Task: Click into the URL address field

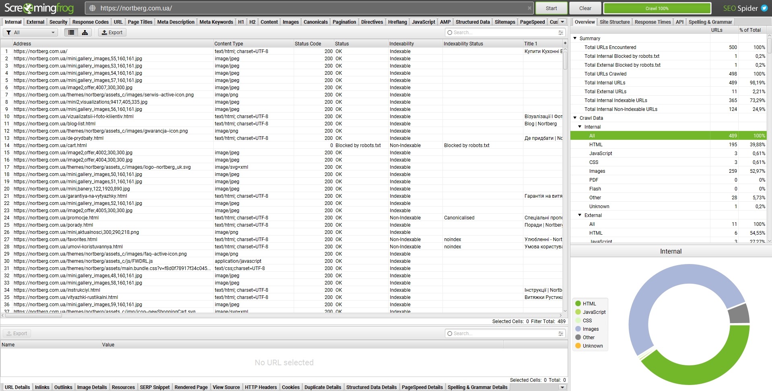Action: coord(310,8)
